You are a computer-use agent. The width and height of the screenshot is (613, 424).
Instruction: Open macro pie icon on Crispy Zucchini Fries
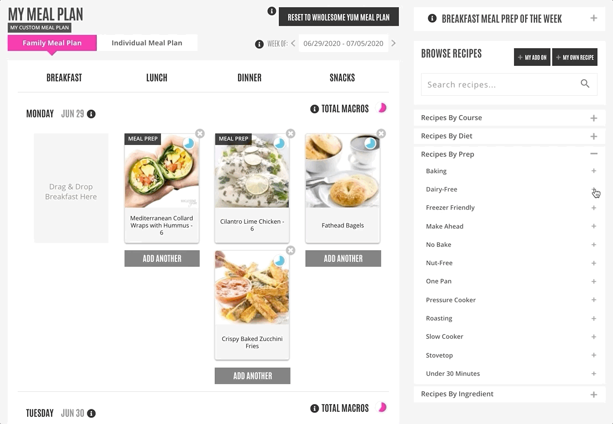point(279,261)
